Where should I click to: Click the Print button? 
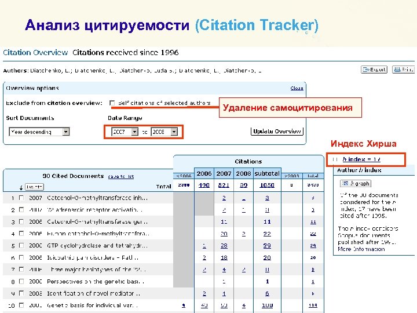tap(404, 70)
